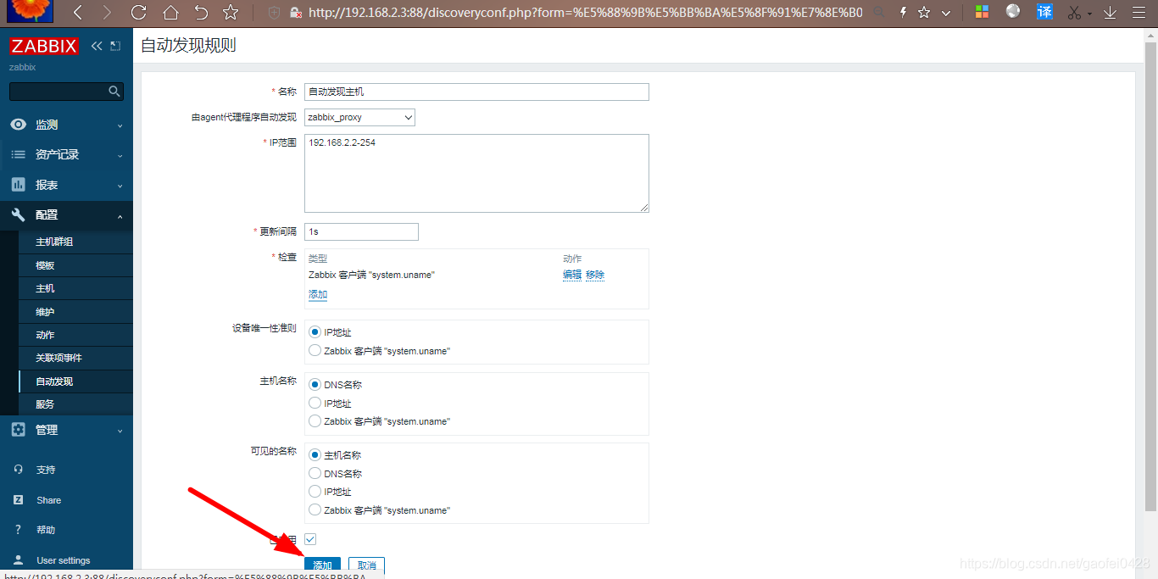Click the insecure lock icon before URL

coord(296,13)
